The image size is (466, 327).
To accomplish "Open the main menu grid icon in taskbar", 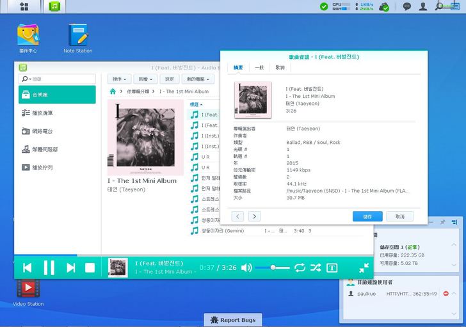I will point(24,6).
